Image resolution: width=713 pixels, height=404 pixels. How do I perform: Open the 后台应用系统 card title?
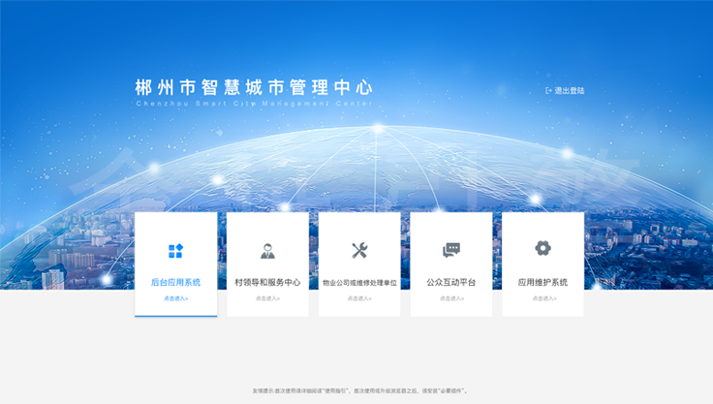[175, 282]
